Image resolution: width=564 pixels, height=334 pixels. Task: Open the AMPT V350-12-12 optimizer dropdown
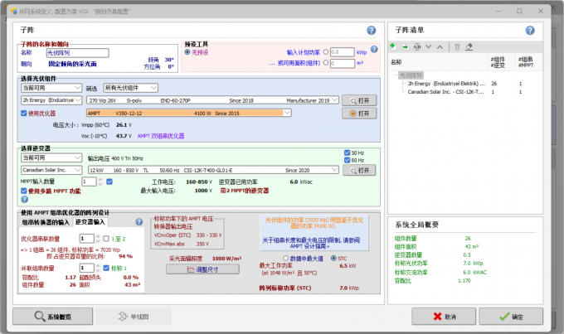189,114
